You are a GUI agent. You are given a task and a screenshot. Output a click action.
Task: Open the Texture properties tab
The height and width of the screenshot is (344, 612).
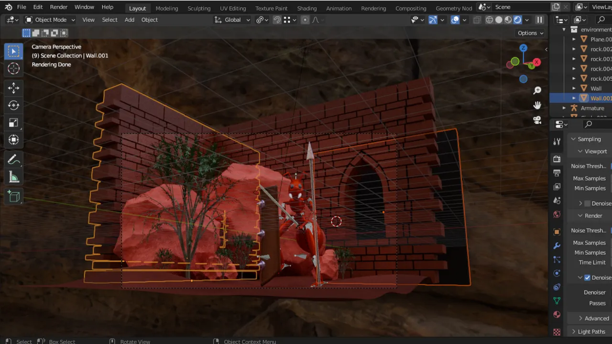(x=557, y=331)
